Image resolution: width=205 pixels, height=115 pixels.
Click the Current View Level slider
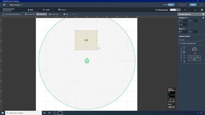172,95
